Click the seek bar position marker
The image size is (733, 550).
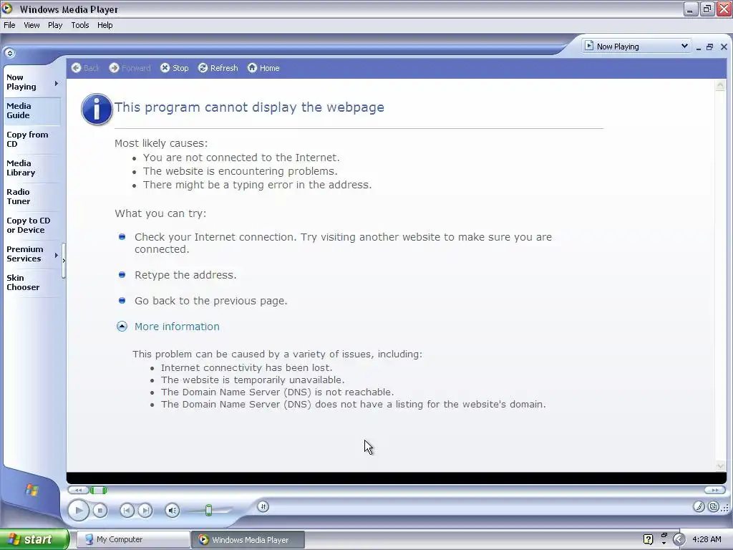98,490
